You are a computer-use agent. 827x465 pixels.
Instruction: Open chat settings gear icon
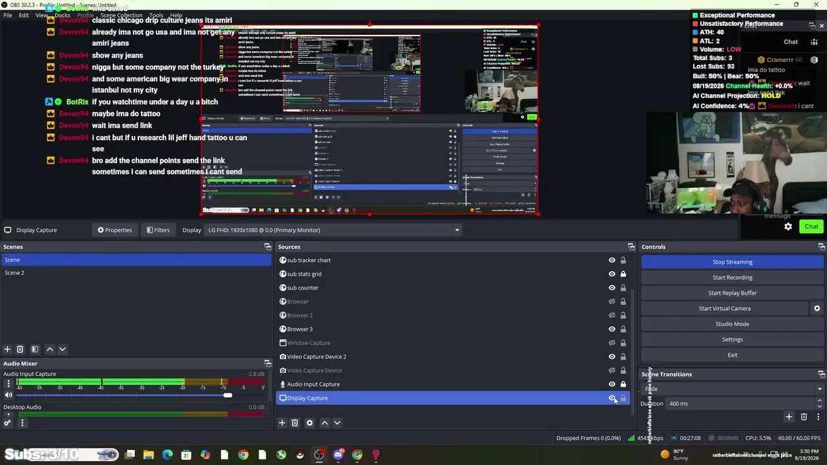(788, 227)
